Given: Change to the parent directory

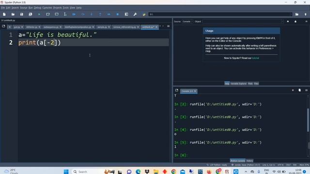Looking at the screenshot, I should pos(306,14).
